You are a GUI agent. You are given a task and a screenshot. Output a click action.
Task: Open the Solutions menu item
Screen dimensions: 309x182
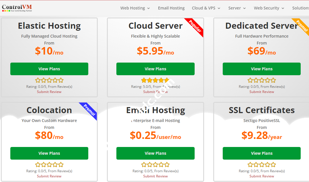tap(300, 8)
